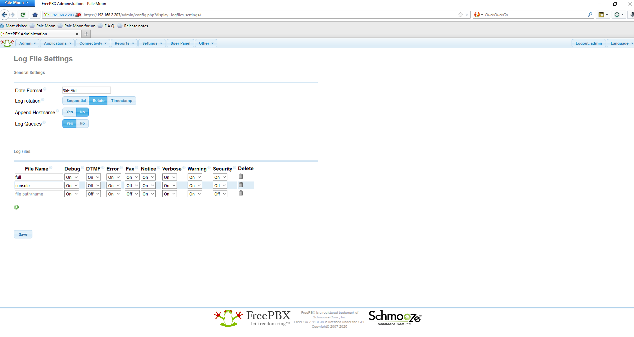Go forward one page
Viewport: 634px width, 337px height.
coord(13,15)
